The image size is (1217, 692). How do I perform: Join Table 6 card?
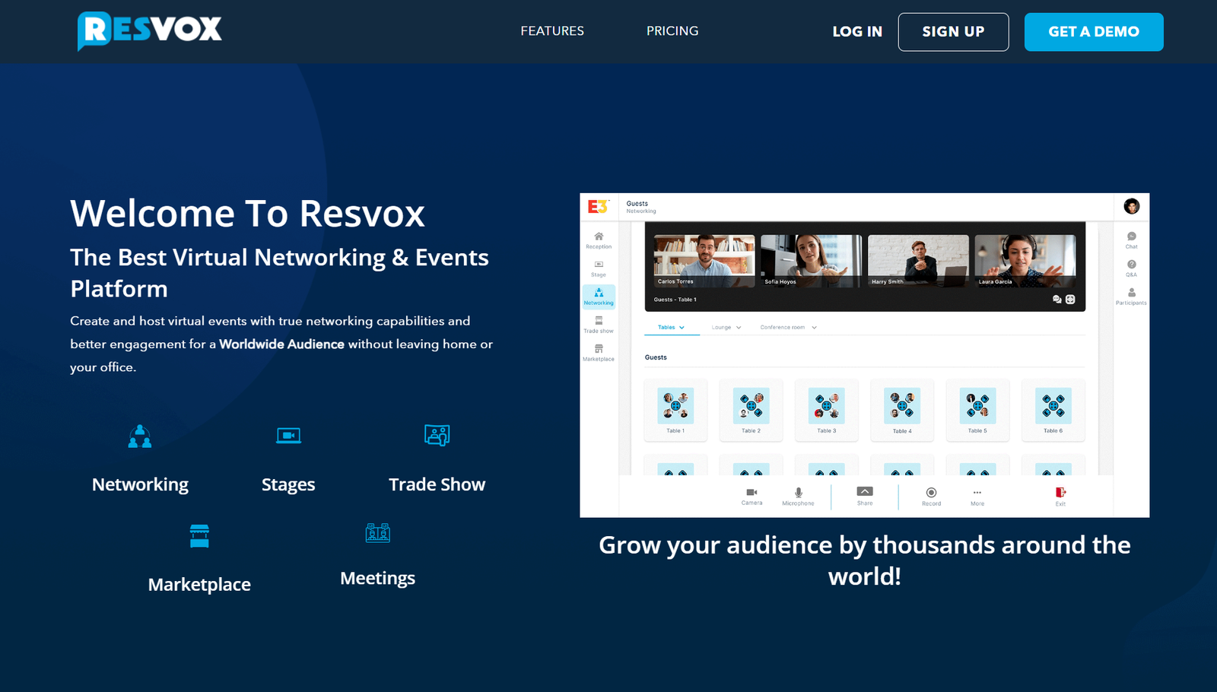tap(1053, 411)
